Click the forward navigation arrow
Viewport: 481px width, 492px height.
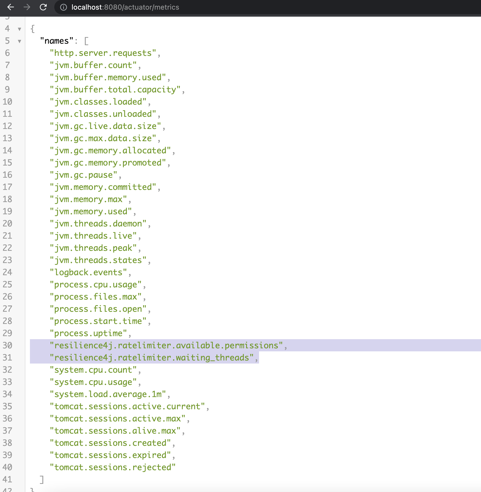click(27, 8)
